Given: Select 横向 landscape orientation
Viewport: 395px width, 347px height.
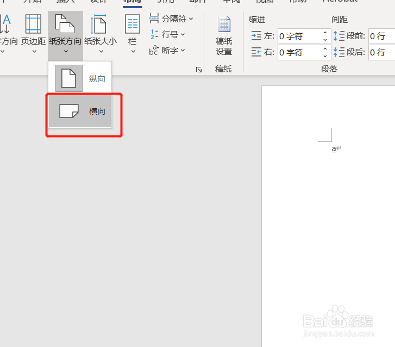Looking at the screenshot, I should pyautogui.click(x=80, y=111).
